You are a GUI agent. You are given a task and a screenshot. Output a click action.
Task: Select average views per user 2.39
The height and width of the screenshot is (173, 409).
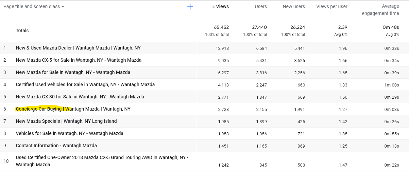[343, 27]
